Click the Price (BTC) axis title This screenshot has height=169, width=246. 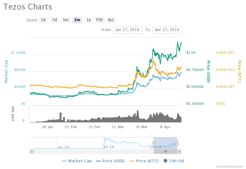[239, 72]
